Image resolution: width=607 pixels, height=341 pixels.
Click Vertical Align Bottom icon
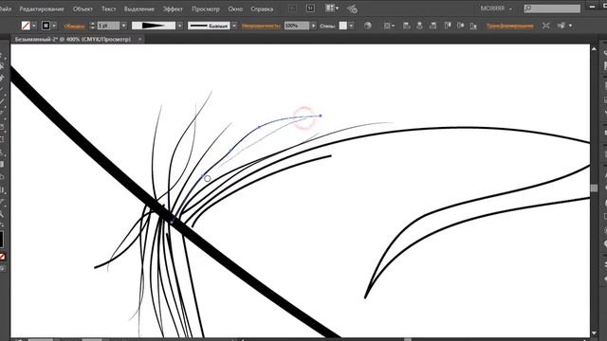473,26
